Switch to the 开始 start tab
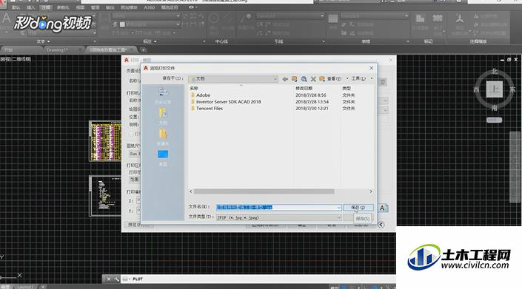The height and width of the screenshot is (289, 522). tap(9, 50)
